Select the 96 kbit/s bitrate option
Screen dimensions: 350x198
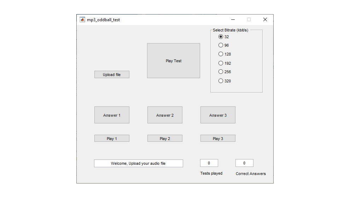[224, 45]
